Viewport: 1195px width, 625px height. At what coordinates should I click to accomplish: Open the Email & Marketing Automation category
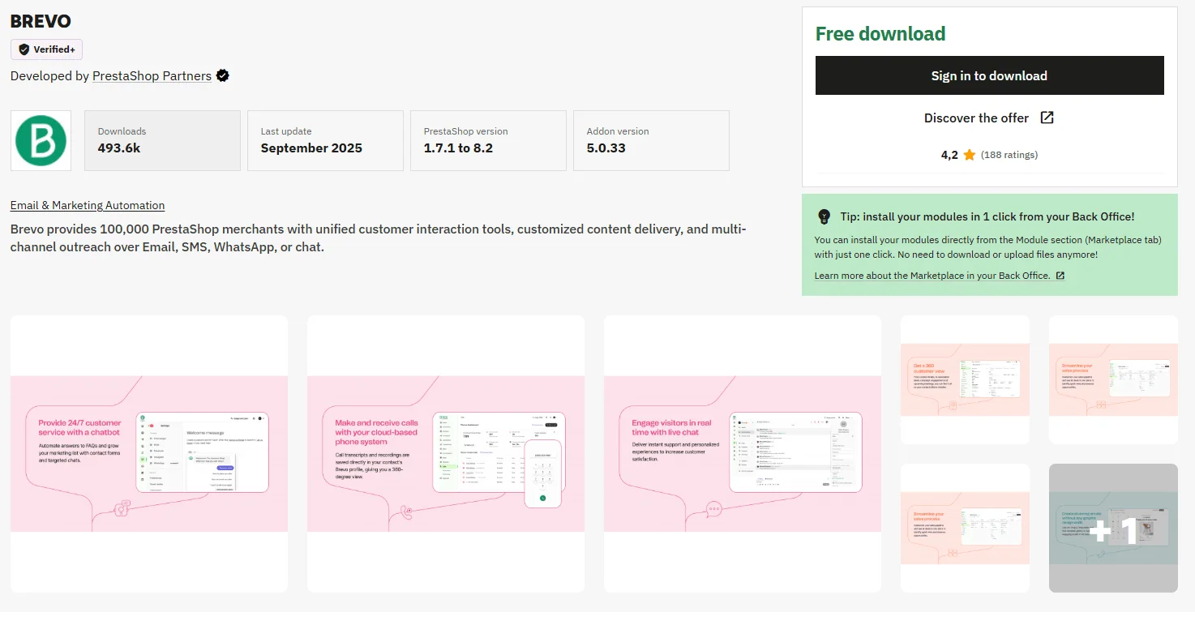[88, 206]
